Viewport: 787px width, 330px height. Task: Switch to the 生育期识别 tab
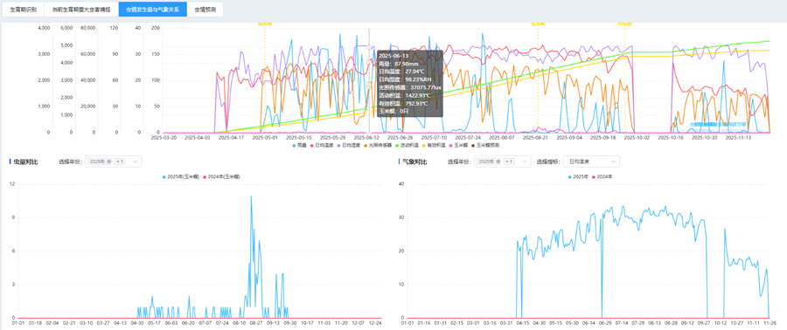(23, 9)
